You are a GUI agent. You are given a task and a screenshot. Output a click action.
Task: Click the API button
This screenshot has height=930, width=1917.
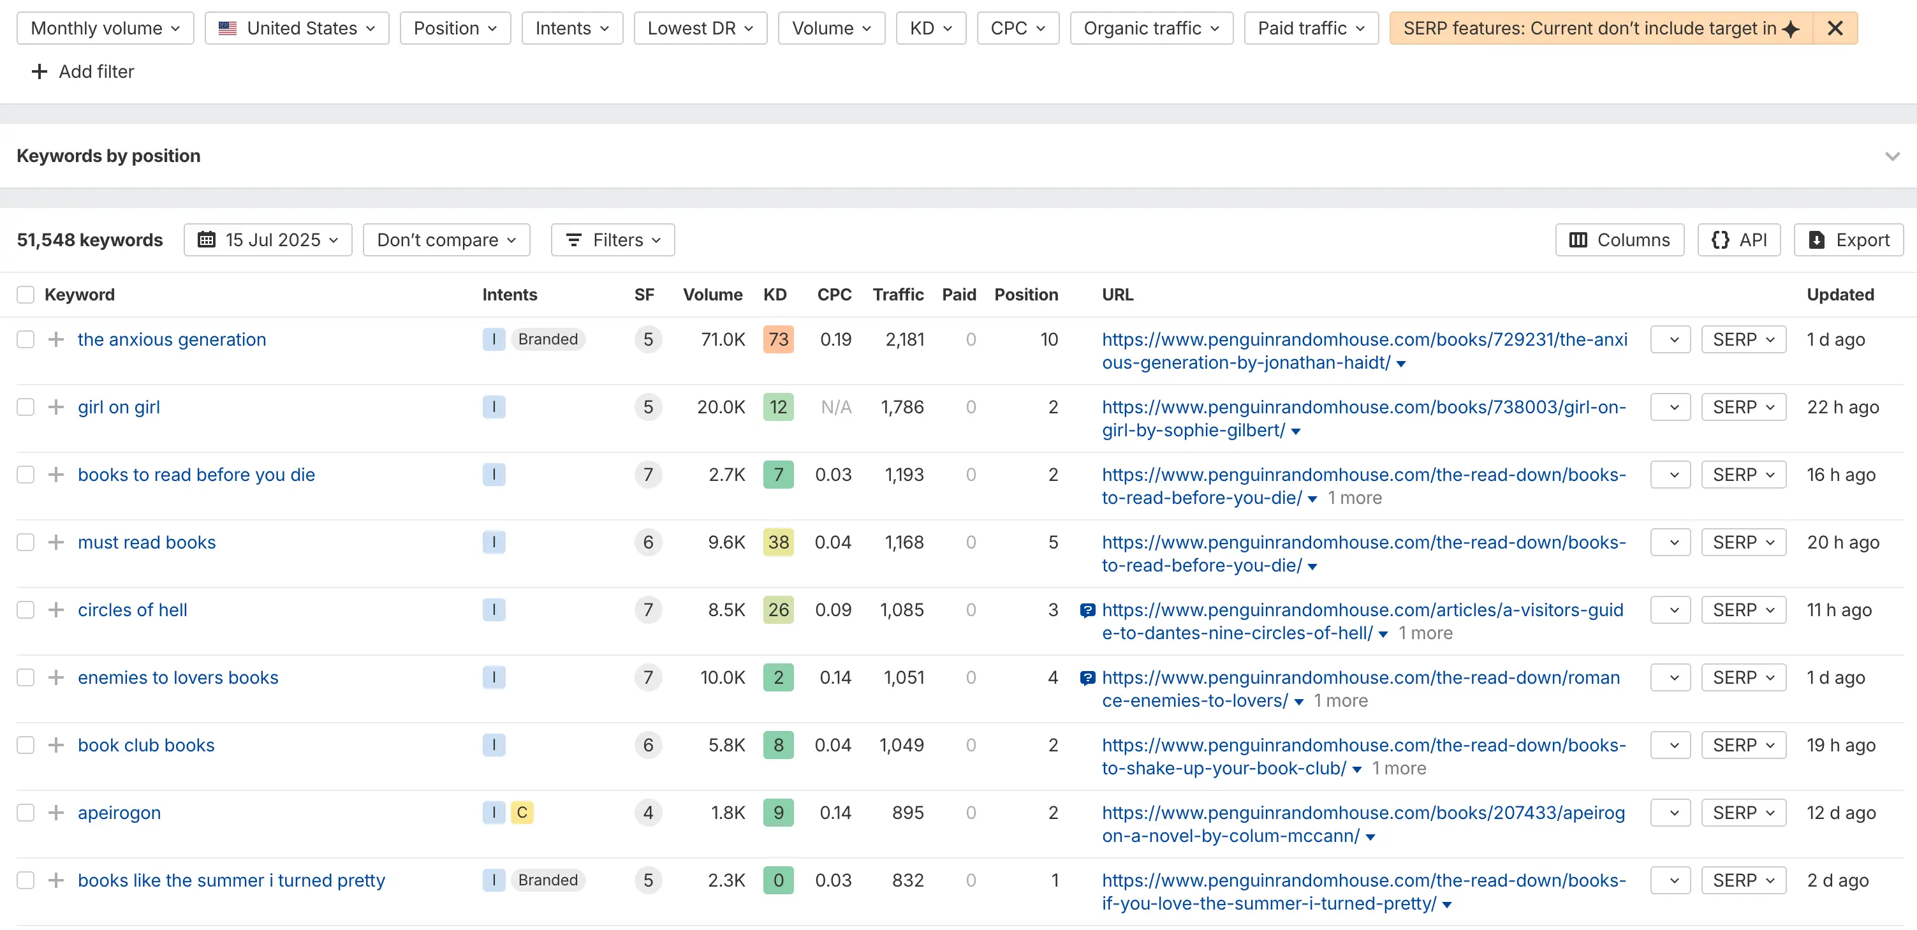1739,240
